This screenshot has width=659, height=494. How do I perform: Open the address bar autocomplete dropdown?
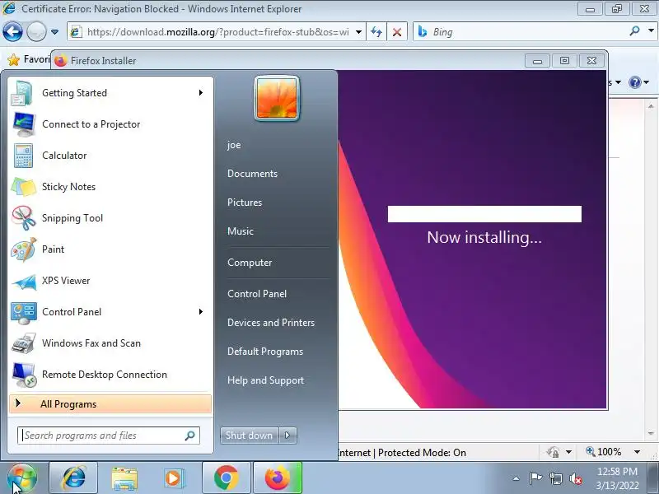[x=358, y=32]
